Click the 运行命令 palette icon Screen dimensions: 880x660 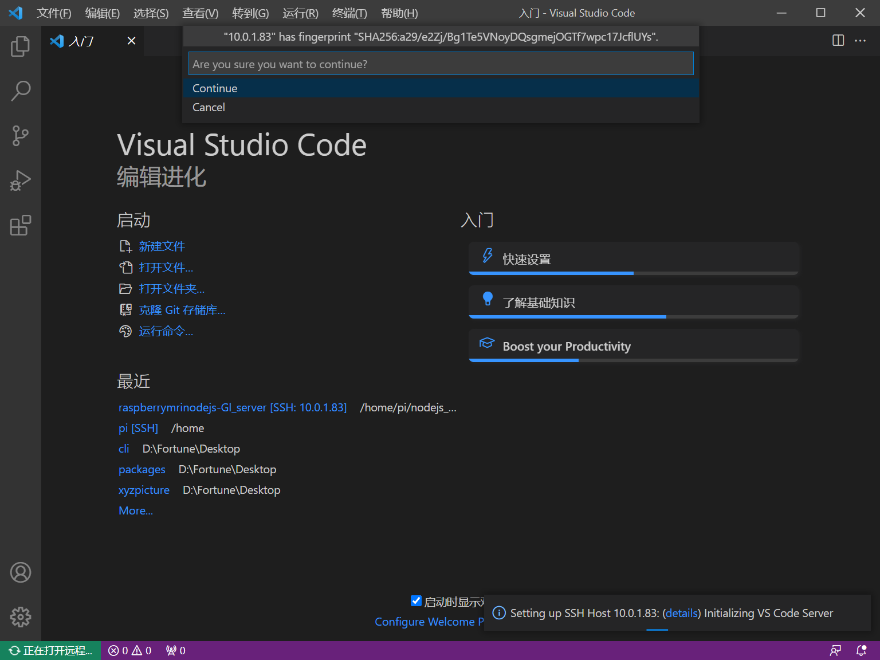coord(125,331)
